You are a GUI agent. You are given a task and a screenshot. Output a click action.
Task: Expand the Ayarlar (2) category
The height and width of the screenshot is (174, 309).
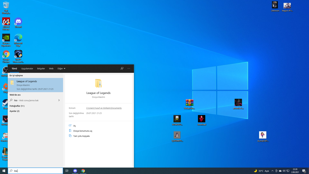point(14,111)
